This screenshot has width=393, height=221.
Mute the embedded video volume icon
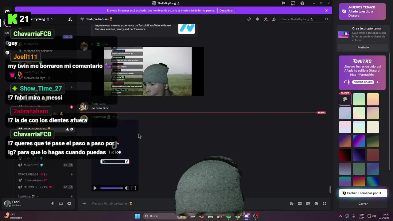point(127,188)
